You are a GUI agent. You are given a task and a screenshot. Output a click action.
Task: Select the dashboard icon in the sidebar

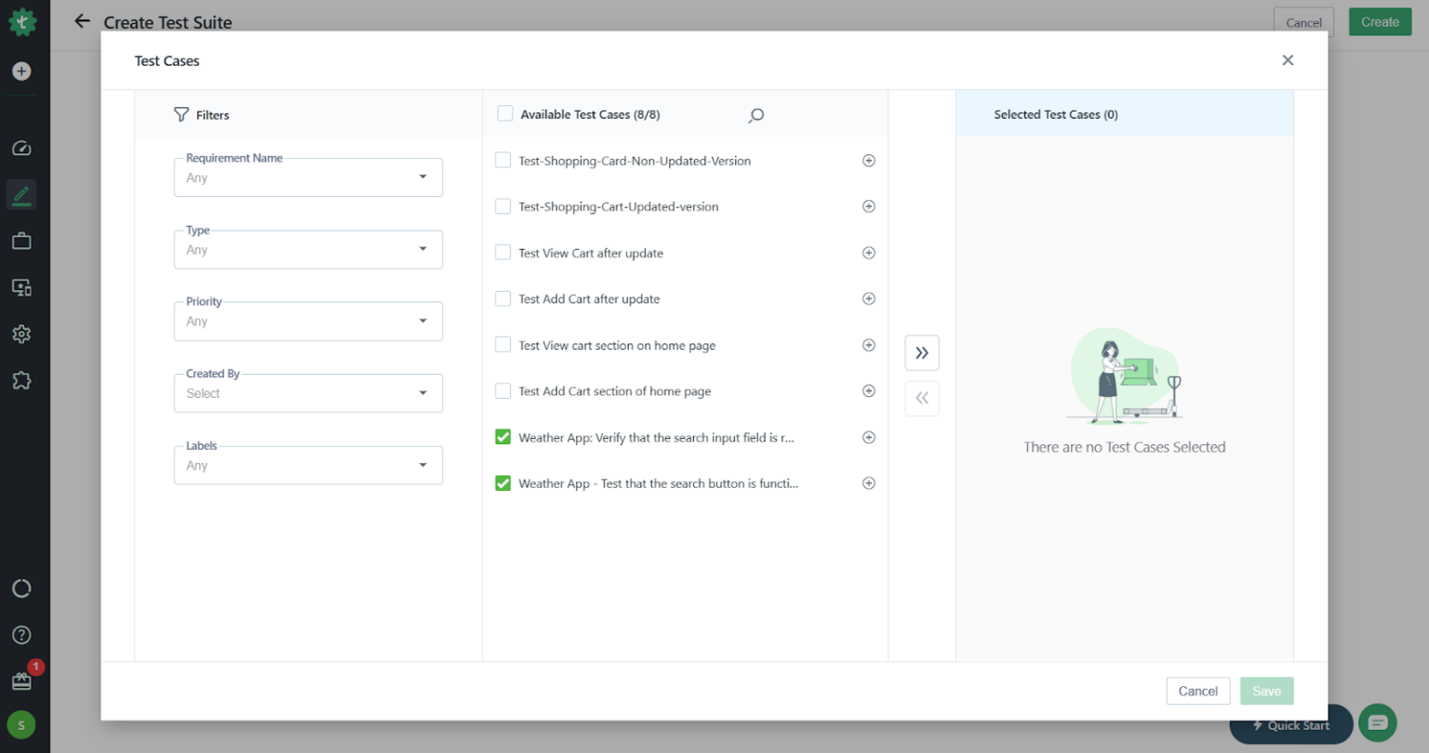click(x=22, y=148)
